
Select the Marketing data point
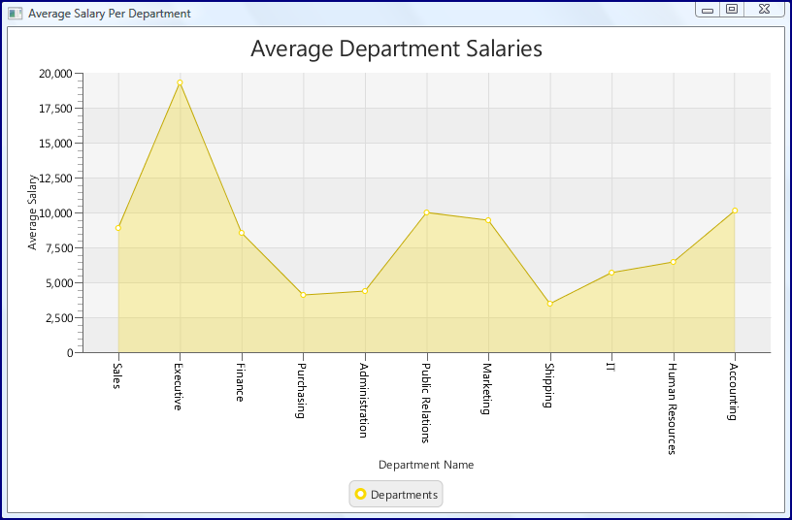point(488,220)
